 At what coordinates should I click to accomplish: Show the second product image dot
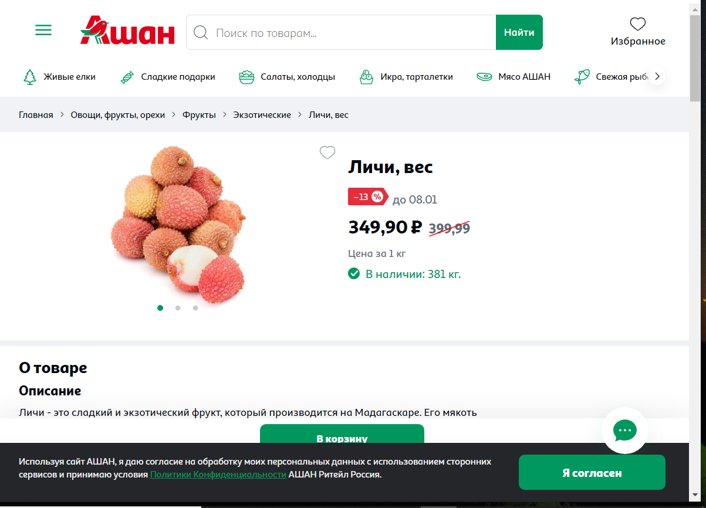(x=178, y=307)
